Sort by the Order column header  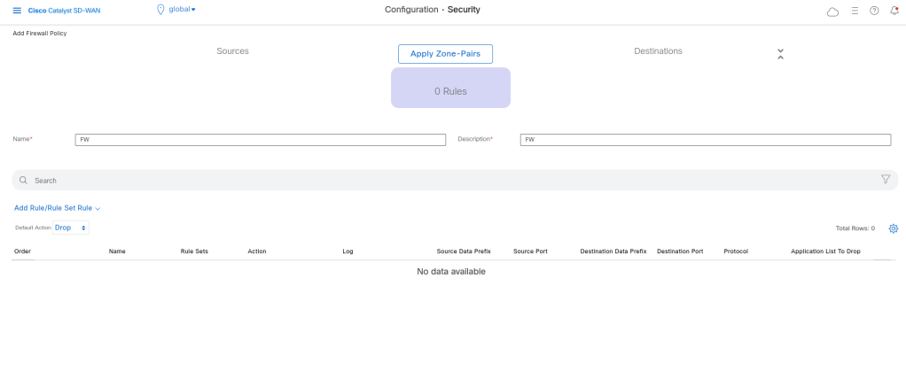click(x=23, y=251)
